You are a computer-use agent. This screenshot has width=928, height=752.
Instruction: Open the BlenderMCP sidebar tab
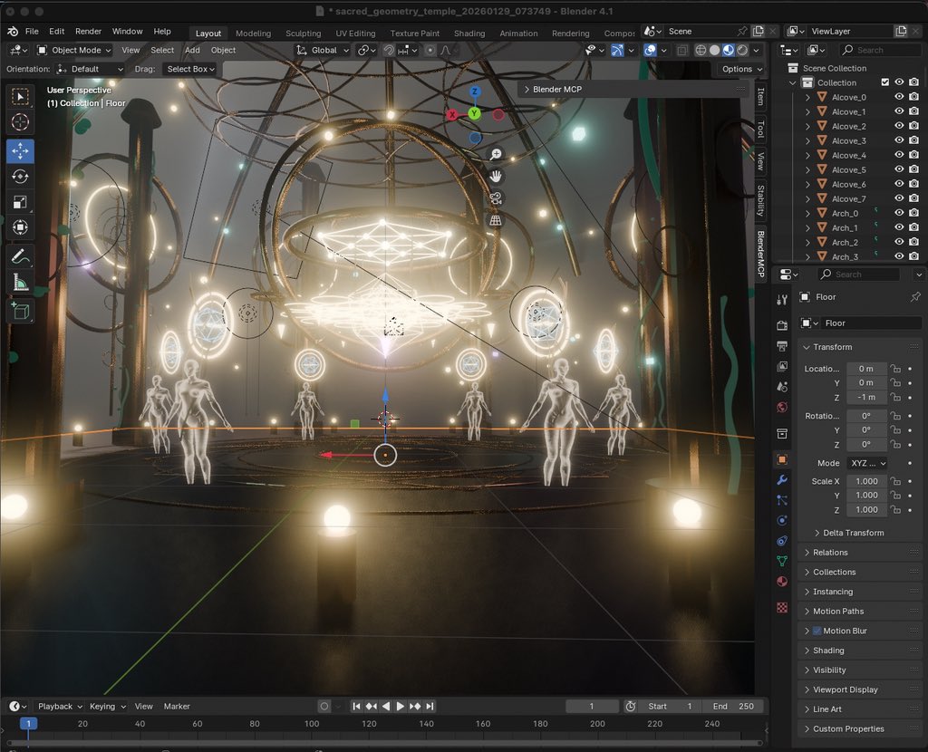pyautogui.click(x=760, y=255)
